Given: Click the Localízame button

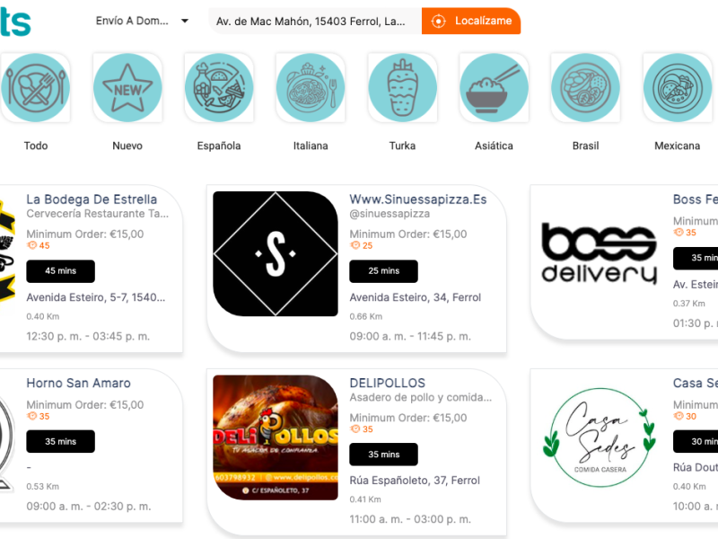Looking at the screenshot, I should coord(471,21).
